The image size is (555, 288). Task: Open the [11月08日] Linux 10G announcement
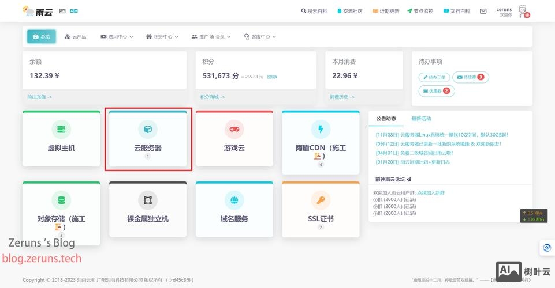[442, 135]
